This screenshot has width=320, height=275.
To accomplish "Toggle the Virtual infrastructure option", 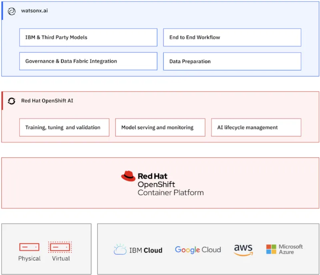I will pos(60,247).
